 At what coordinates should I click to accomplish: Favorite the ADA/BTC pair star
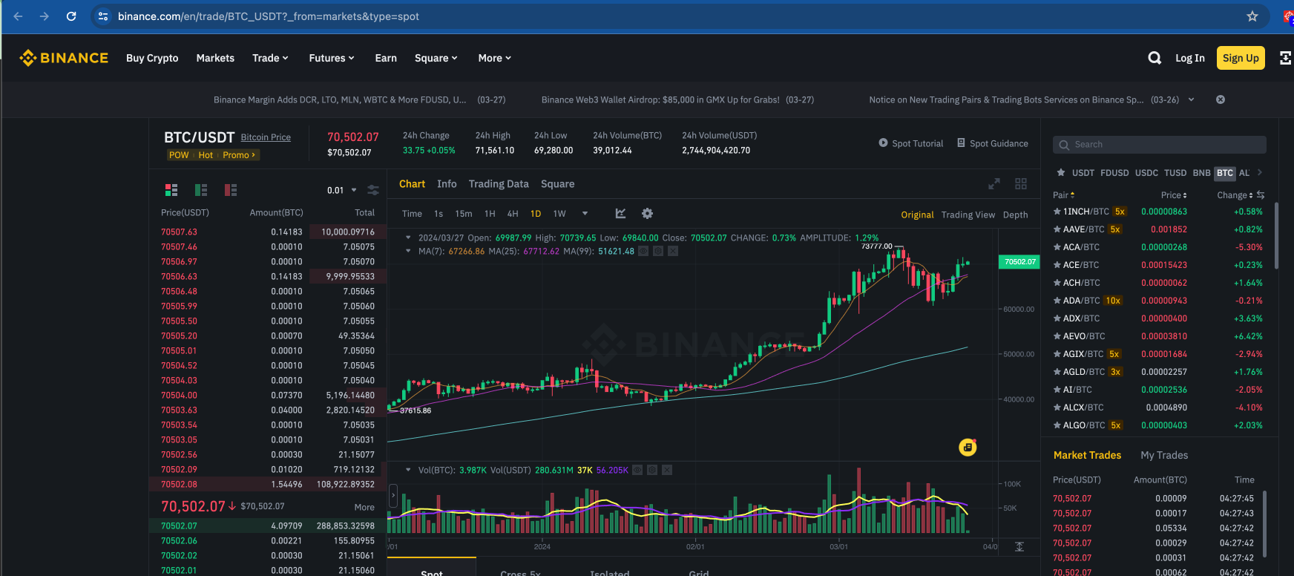point(1057,301)
